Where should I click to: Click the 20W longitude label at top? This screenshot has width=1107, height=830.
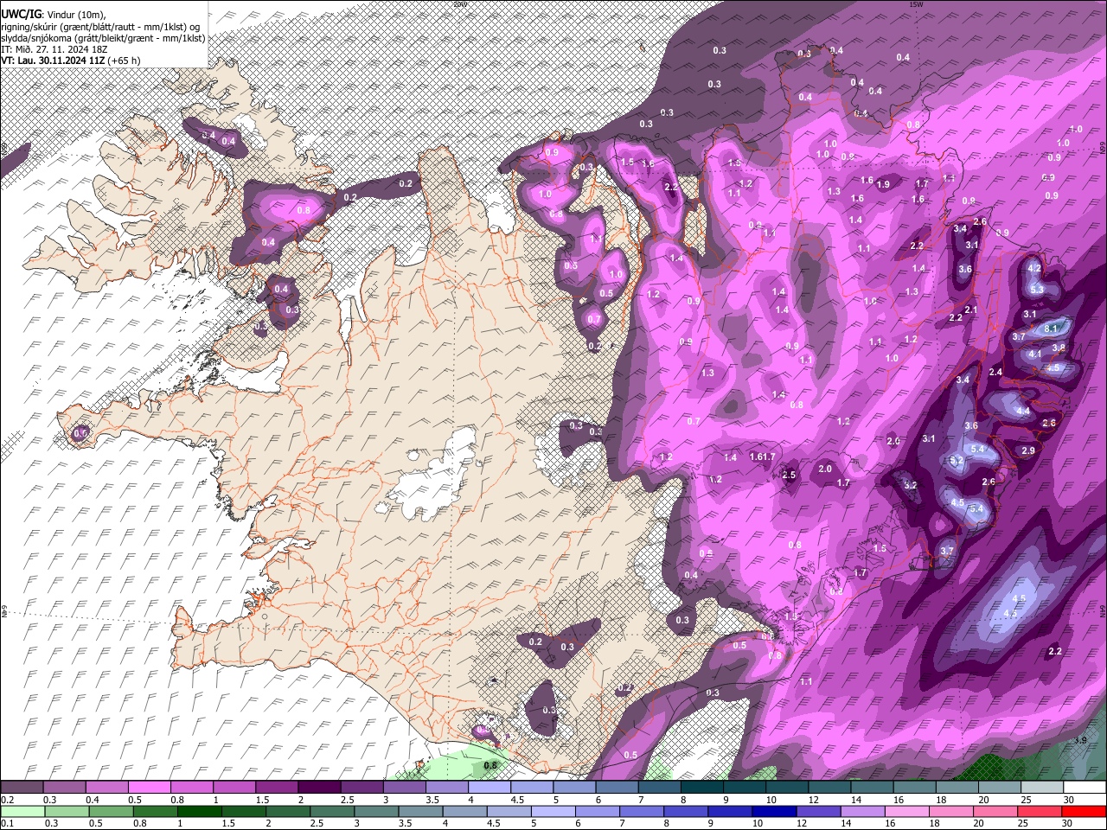coord(460,4)
